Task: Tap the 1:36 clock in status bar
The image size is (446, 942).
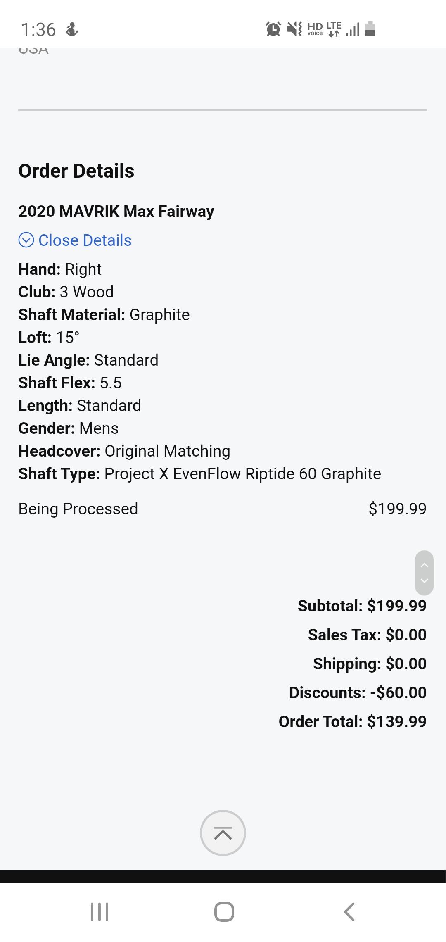Action: click(38, 30)
